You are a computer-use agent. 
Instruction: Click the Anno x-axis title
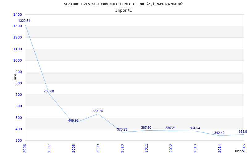click(239, 151)
